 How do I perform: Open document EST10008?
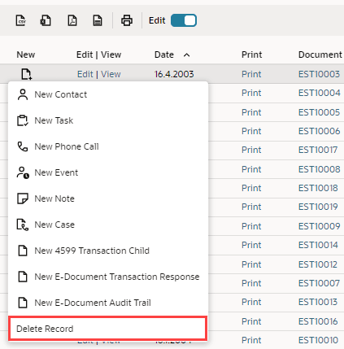319,169
